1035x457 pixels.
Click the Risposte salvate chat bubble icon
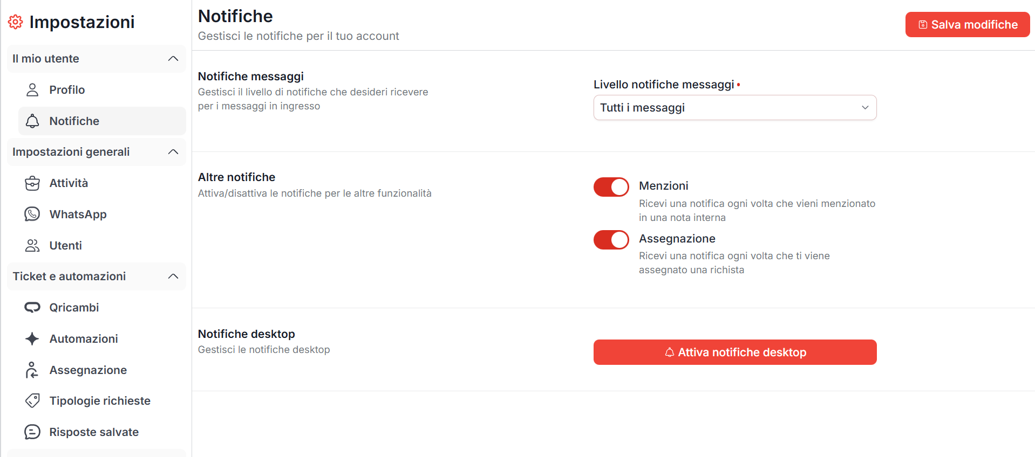point(32,432)
